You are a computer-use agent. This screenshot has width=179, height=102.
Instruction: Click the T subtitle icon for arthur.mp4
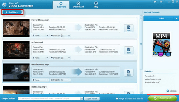tap(33, 58)
